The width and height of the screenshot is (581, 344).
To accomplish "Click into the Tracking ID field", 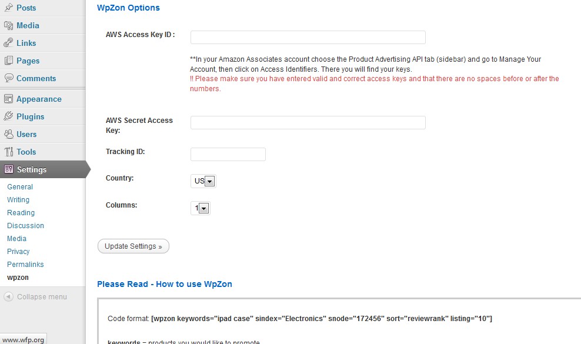I will pos(228,154).
